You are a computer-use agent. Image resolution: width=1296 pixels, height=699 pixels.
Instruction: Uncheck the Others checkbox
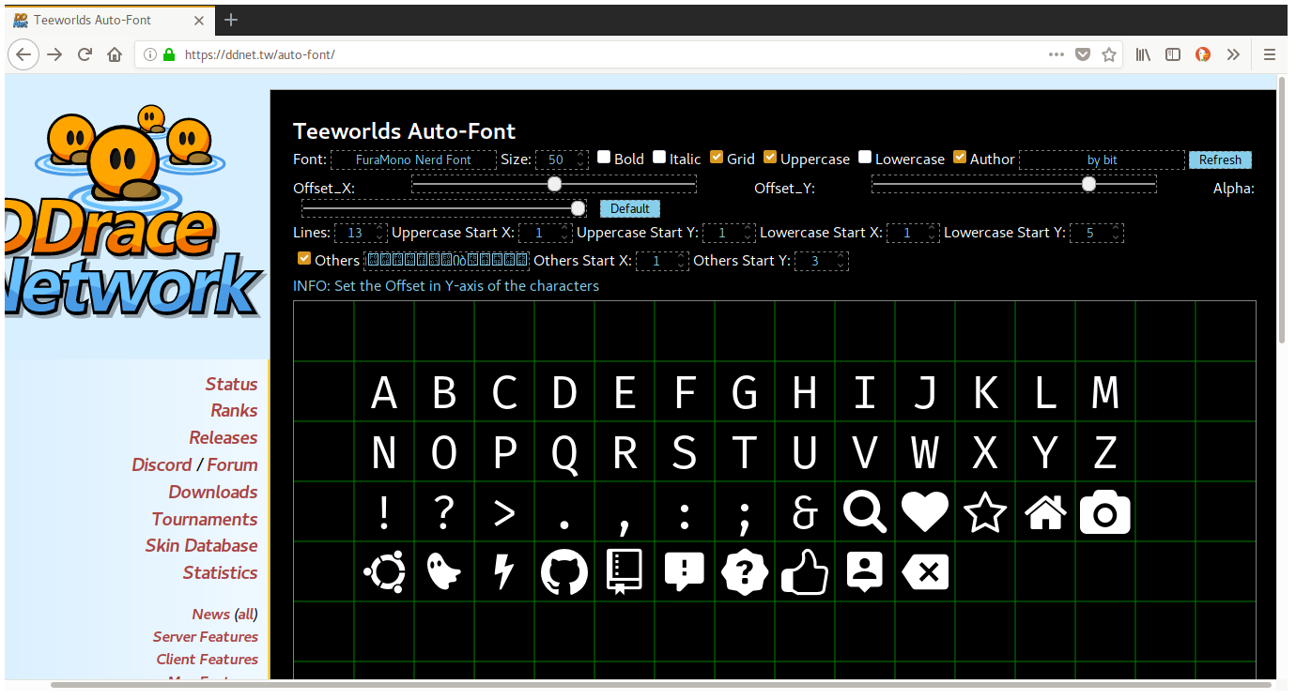(304, 258)
